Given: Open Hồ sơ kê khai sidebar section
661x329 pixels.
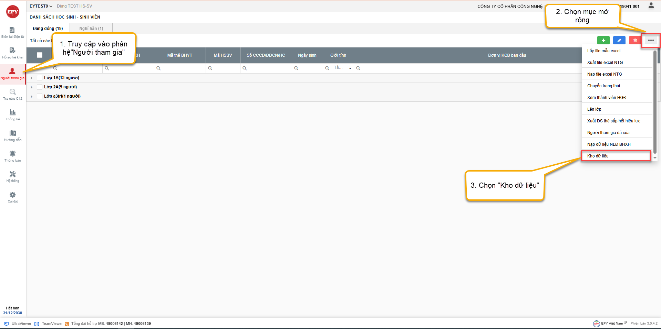Looking at the screenshot, I should coord(12,53).
